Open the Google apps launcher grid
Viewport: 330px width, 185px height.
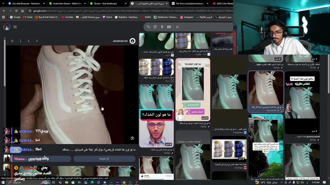(15, 27)
